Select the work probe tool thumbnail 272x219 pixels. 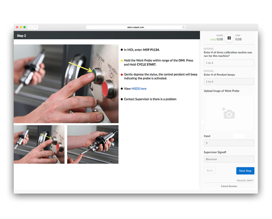pyautogui.click(x=92, y=144)
